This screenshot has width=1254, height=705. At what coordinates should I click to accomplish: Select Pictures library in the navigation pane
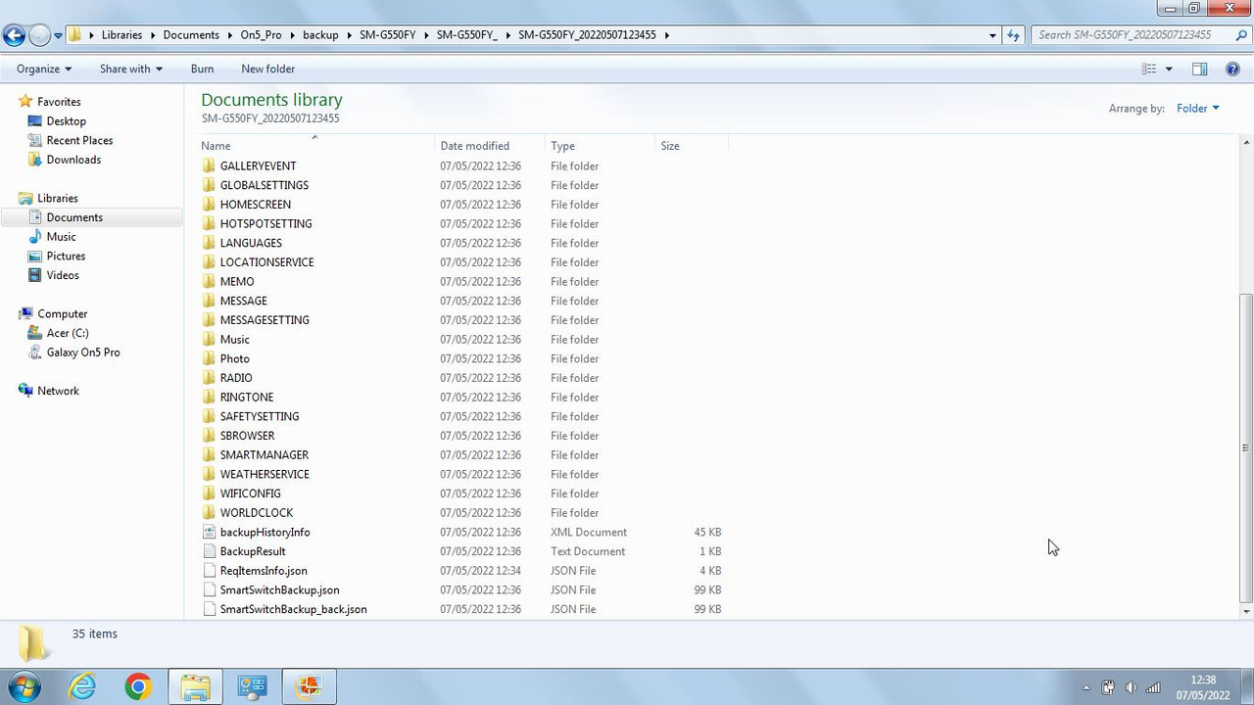pyautogui.click(x=66, y=257)
